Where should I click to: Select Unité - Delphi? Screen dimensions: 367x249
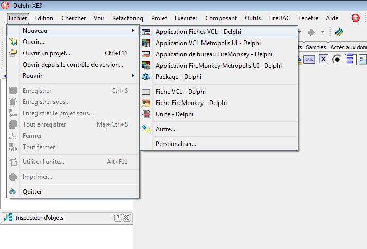click(x=219, y=114)
